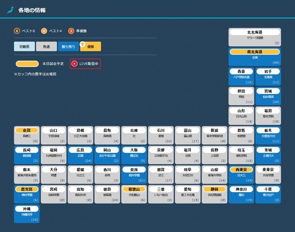Open the LIVE配信中 button
This screenshot has height=232, width=295.
(x=85, y=64)
